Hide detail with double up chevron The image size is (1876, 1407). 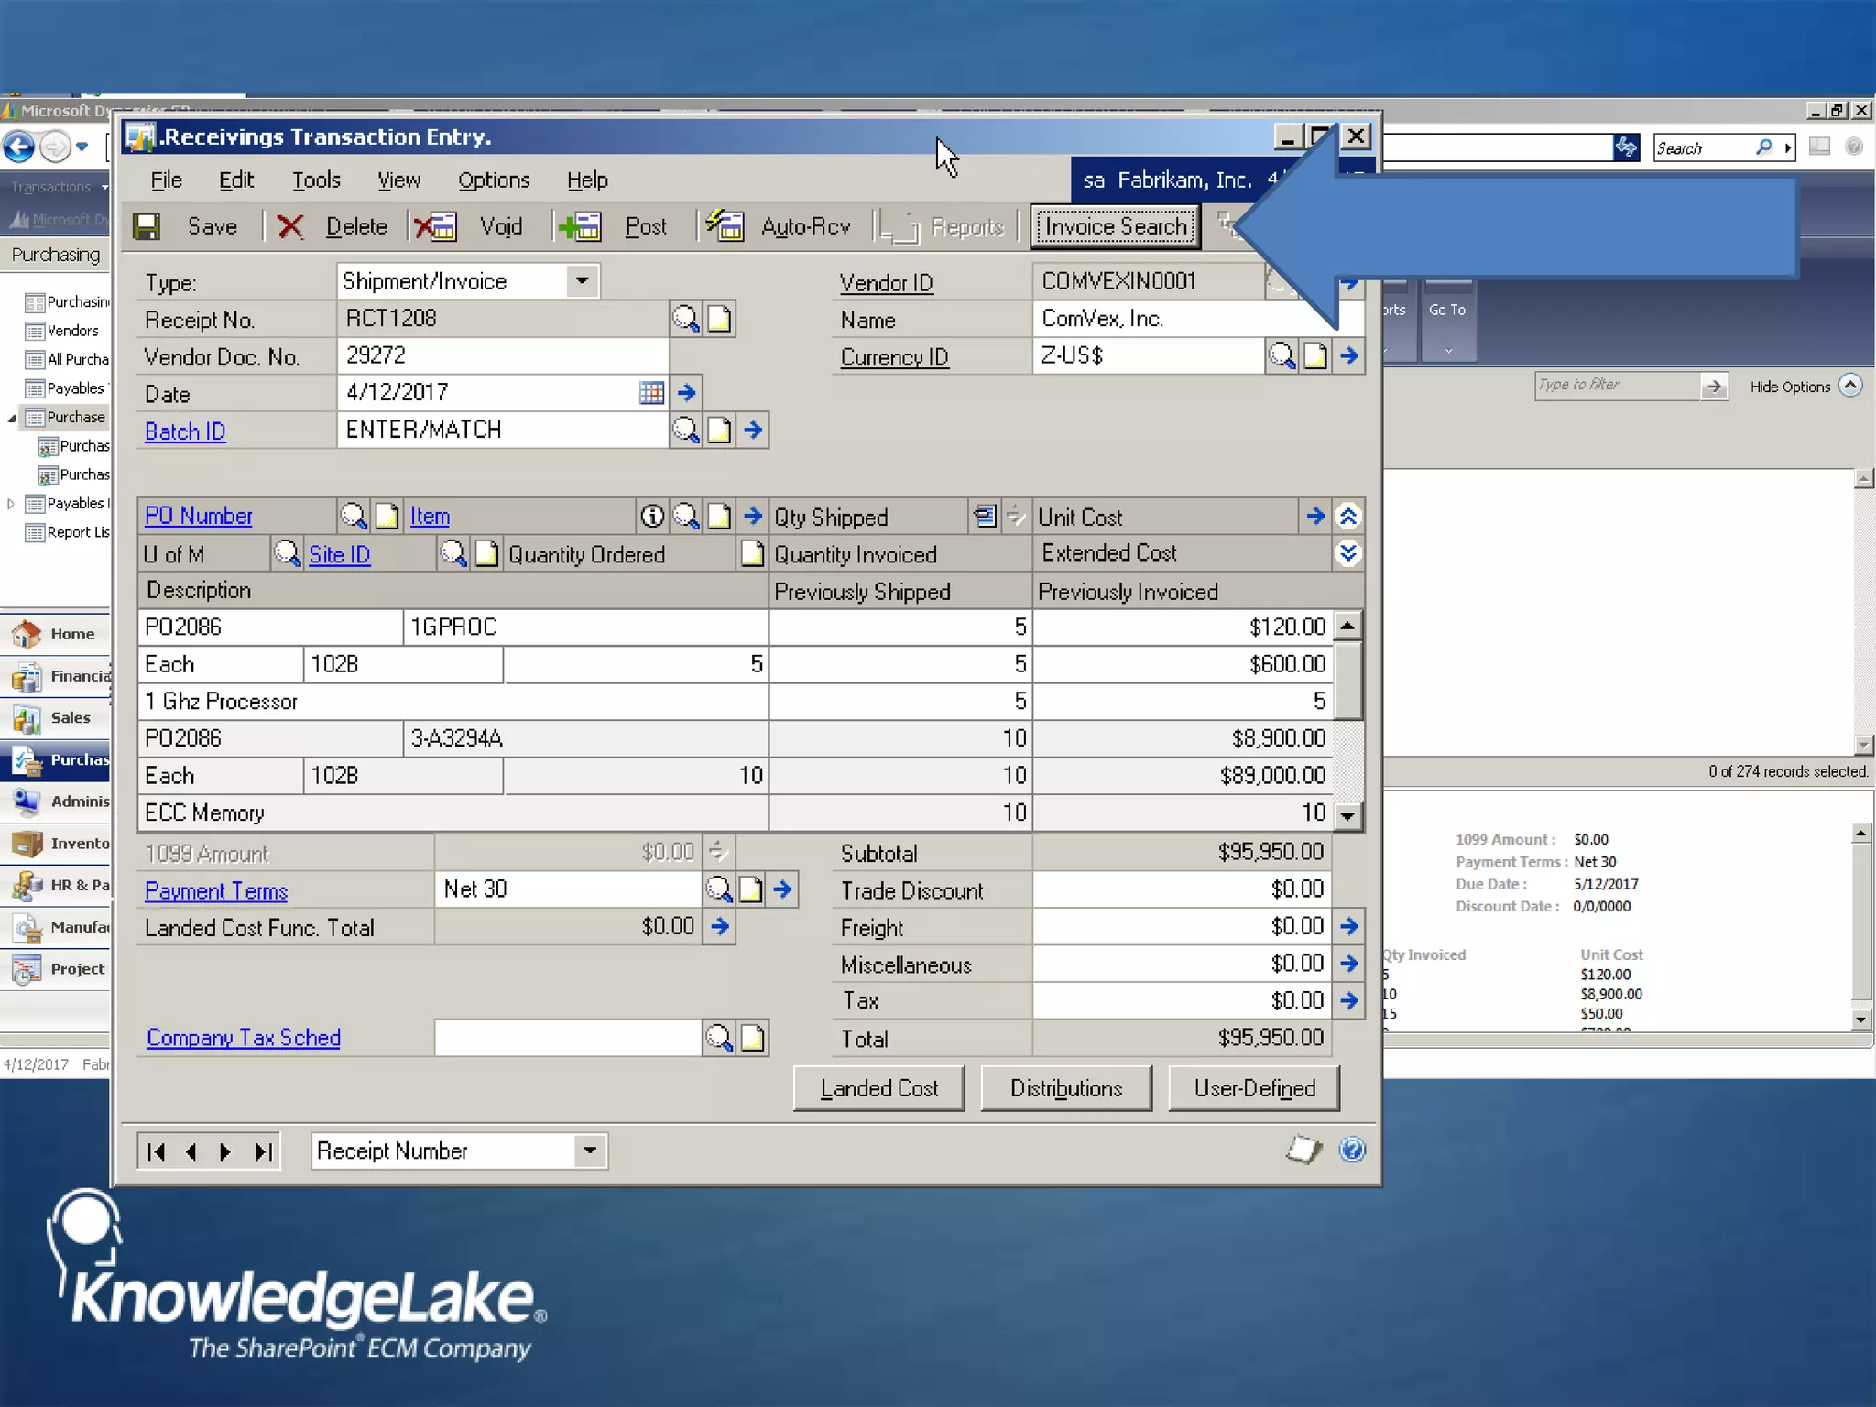(x=1347, y=517)
